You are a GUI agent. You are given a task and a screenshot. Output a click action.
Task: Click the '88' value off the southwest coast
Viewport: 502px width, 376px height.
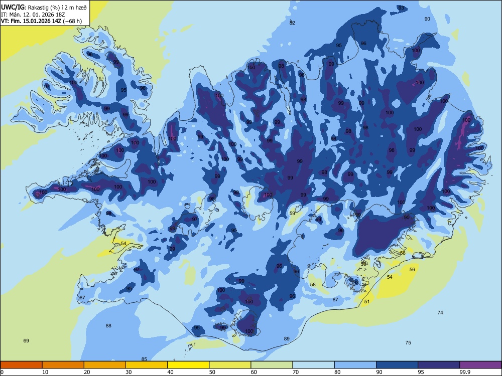(108, 325)
